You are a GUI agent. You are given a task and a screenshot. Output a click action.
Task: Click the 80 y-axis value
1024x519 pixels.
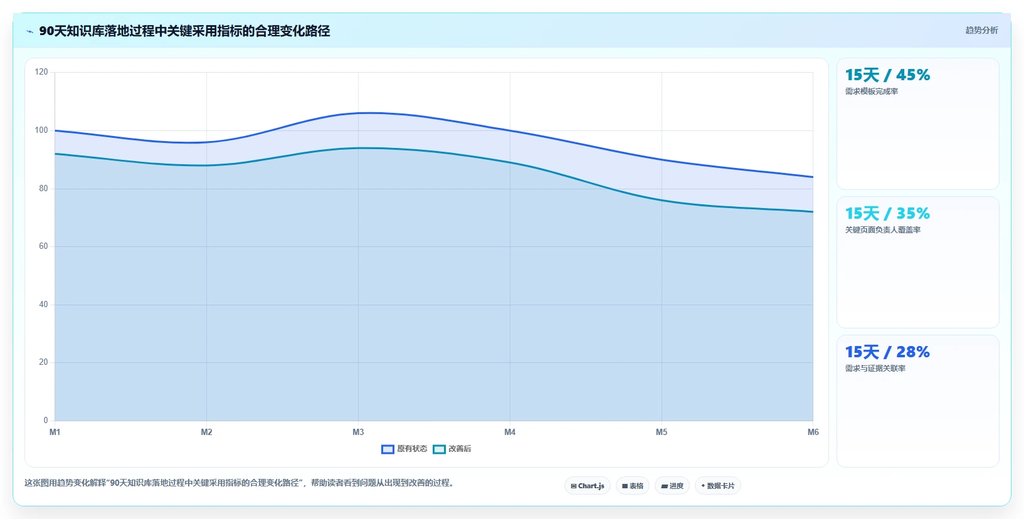tap(43, 188)
